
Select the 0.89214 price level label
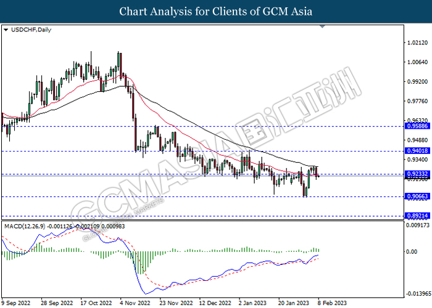[417, 216]
